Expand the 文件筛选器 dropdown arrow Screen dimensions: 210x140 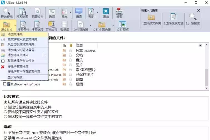[x=90, y=25]
